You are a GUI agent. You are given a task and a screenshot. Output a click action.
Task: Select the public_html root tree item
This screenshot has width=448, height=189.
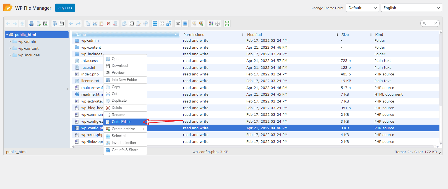click(x=25, y=35)
